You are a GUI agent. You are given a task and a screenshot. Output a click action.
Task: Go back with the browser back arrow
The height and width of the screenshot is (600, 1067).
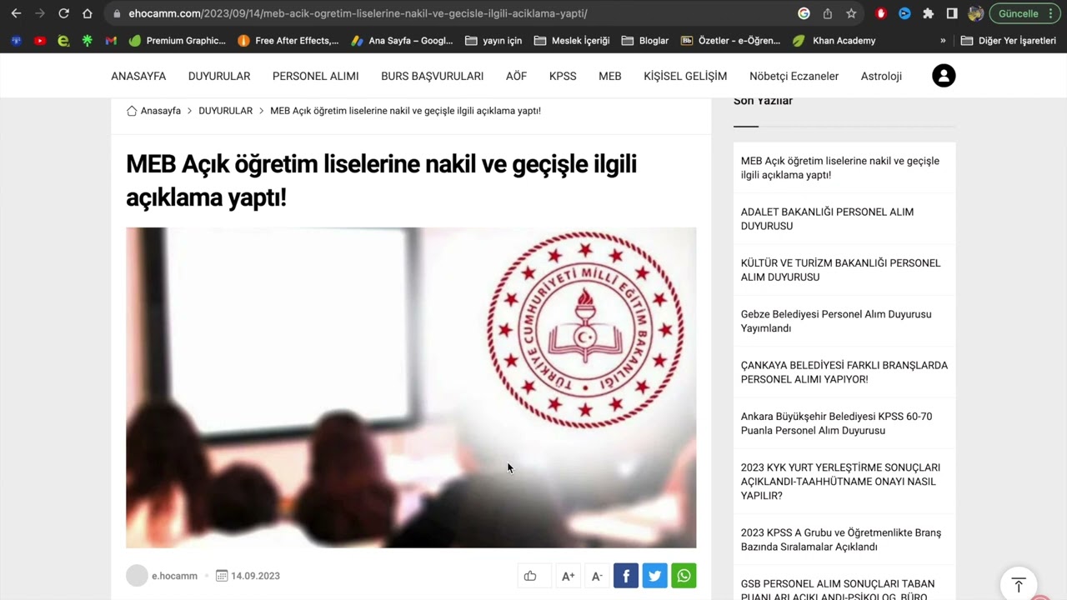click(16, 13)
